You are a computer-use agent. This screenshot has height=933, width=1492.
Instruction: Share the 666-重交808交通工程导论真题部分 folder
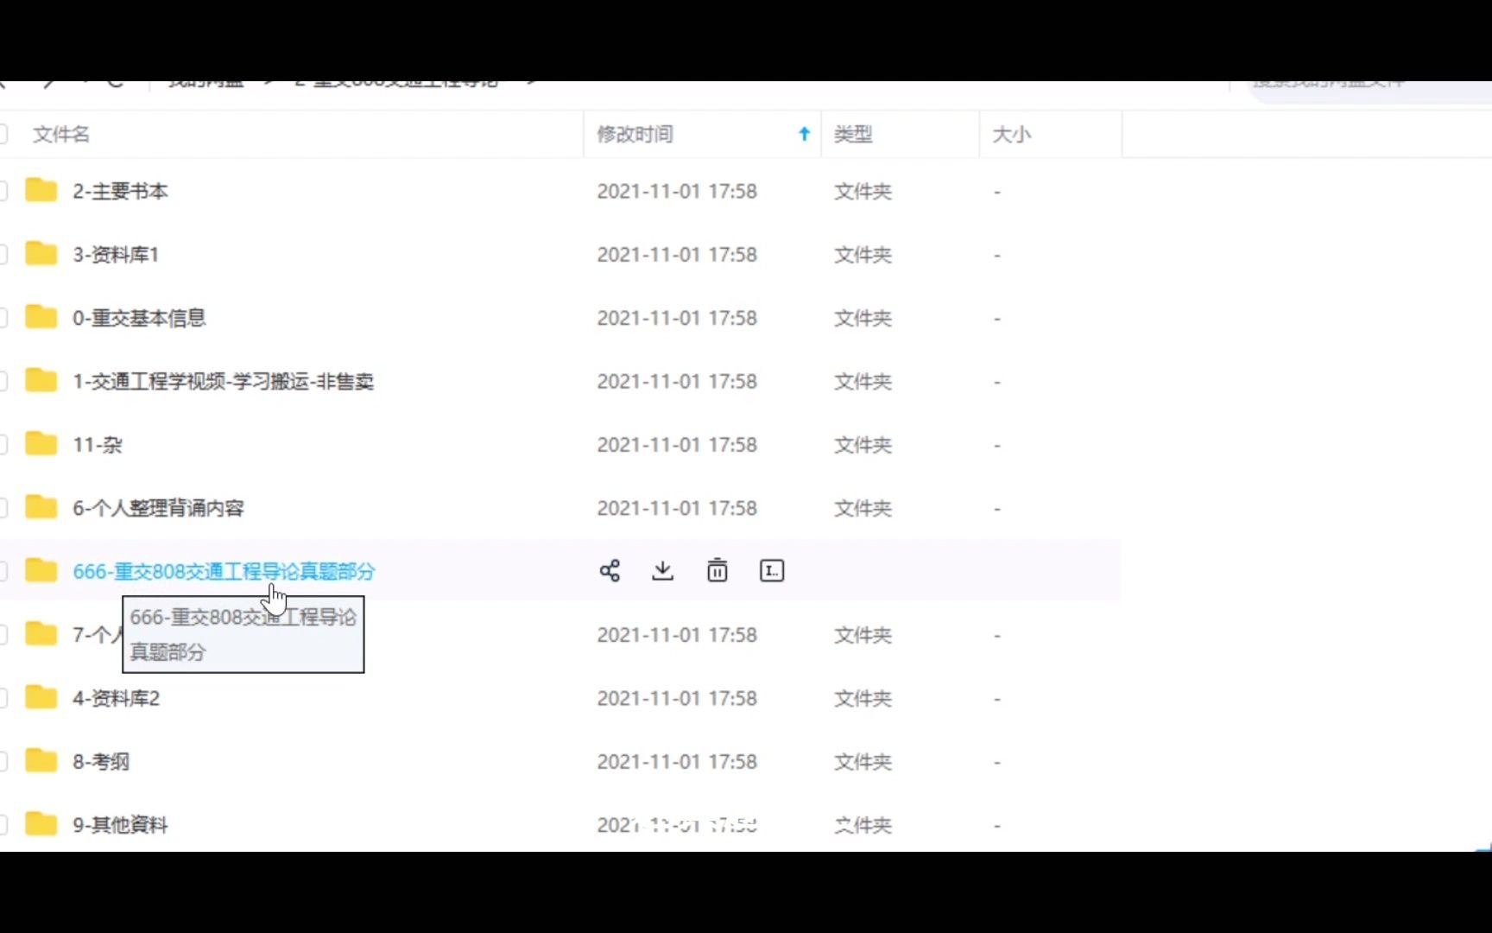[610, 571]
